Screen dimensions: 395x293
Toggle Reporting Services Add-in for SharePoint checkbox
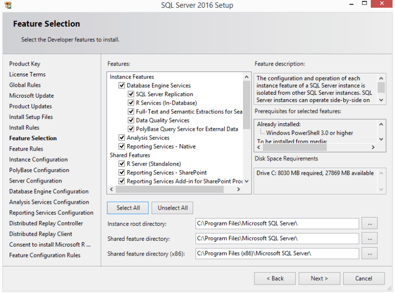[121, 181]
